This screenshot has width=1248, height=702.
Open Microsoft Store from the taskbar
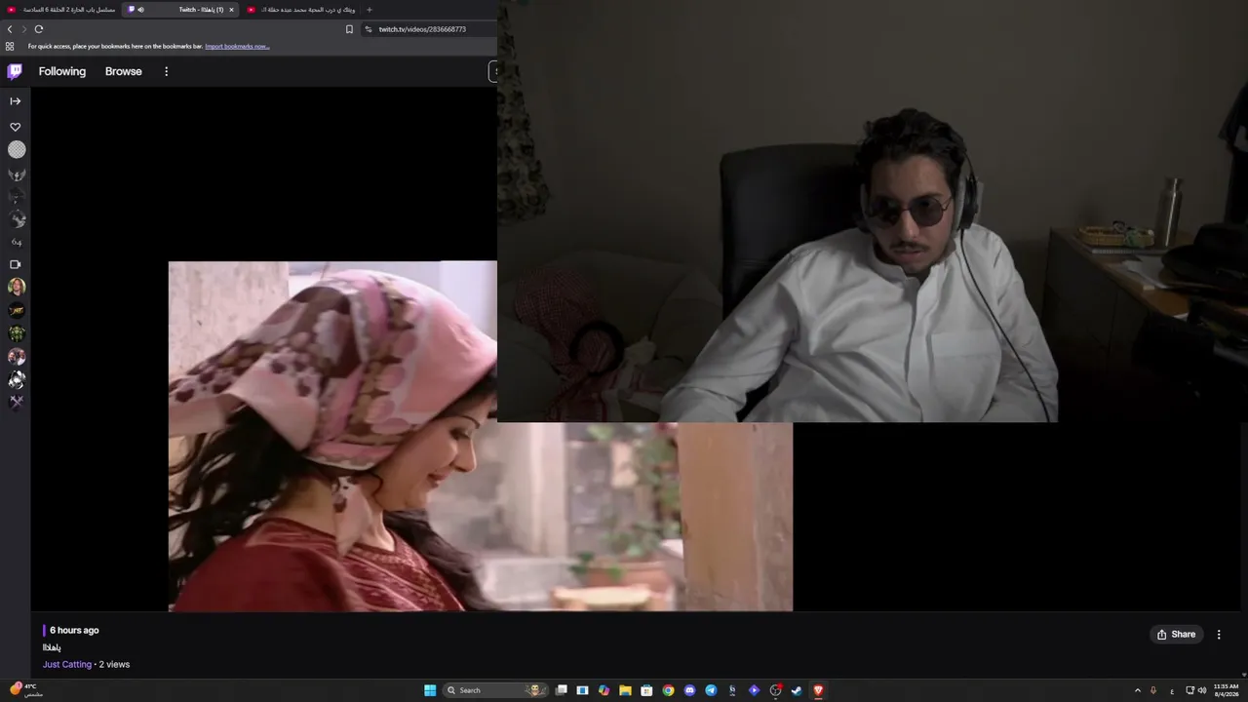point(646,690)
